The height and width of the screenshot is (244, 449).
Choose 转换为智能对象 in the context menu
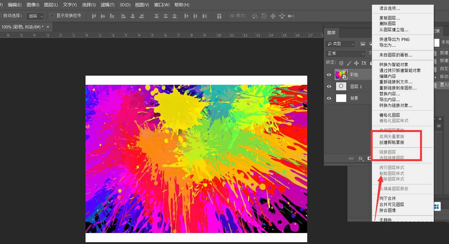394,64
